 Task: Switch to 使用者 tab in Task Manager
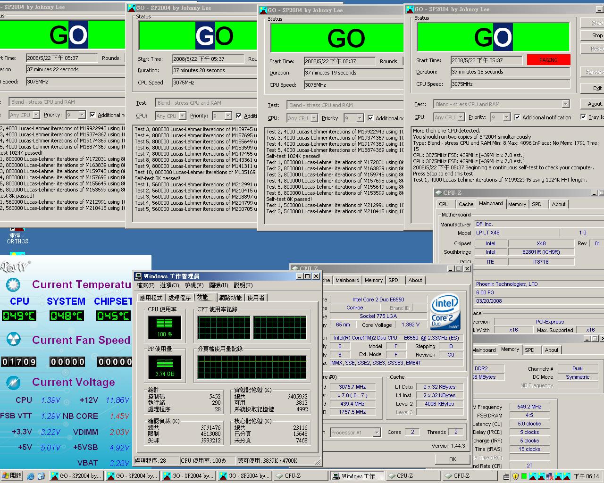pos(256,298)
